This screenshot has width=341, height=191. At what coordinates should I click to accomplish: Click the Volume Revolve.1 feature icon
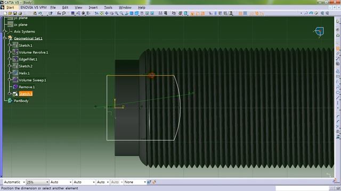[x=15, y=52]
